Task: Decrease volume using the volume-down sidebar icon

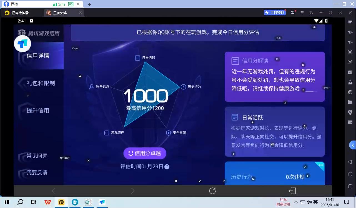Action: click(350, 42)
